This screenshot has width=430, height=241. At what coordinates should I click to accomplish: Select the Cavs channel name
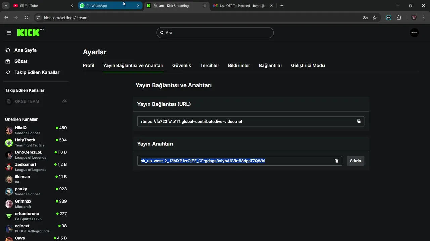[20, 238]
